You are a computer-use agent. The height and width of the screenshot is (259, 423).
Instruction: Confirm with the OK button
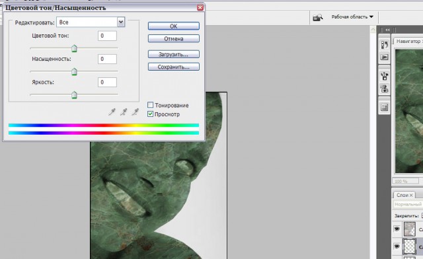pos(173,26)
